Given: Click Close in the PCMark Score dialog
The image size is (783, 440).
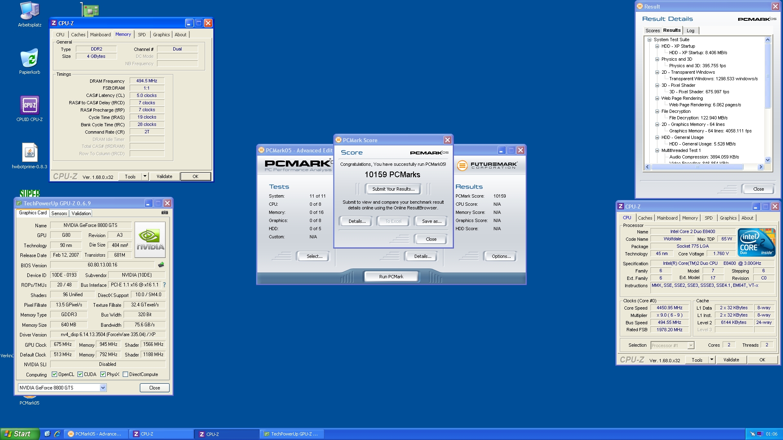Looking at the screenshot, I should pyautogui.click(x=431, y=239).
